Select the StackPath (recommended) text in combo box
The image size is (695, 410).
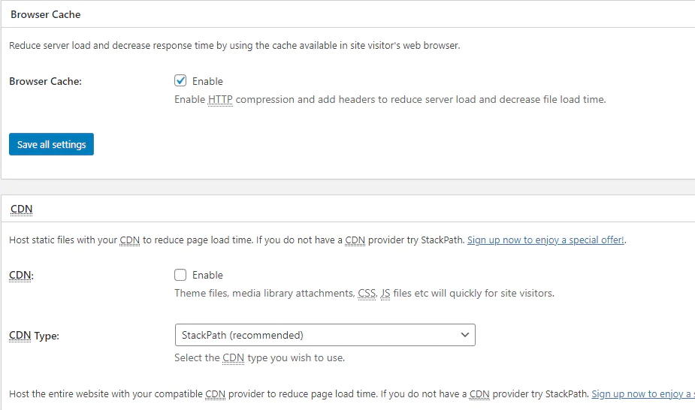coord(243,335)
